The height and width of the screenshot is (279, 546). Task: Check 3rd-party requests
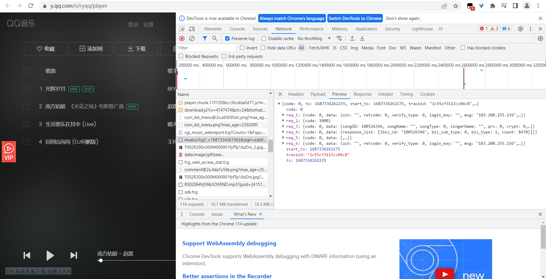point(224,56)
